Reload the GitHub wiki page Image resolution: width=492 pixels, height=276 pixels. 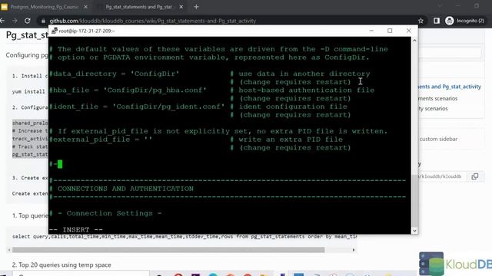[x=28, y=21]
